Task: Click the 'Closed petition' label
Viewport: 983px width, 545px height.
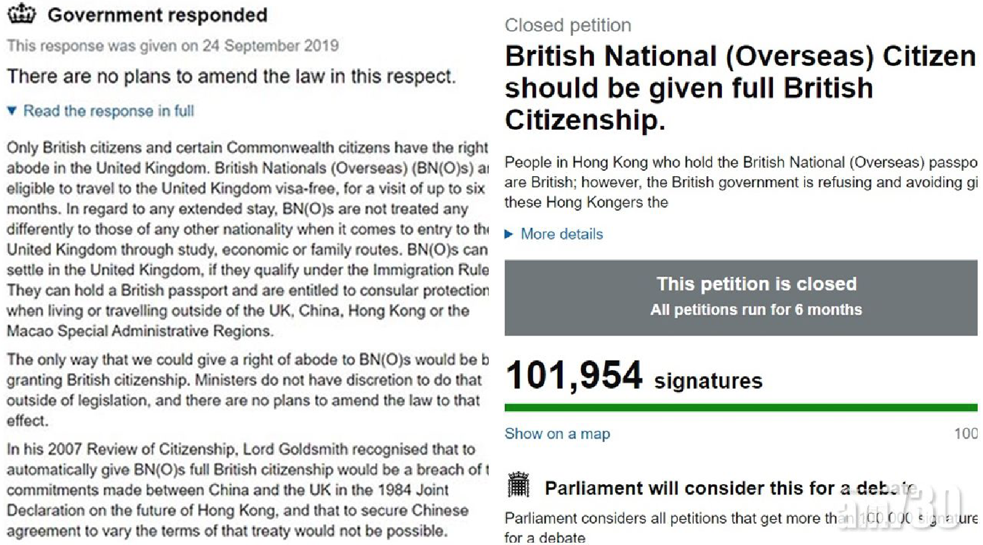Action: [568, 25]
